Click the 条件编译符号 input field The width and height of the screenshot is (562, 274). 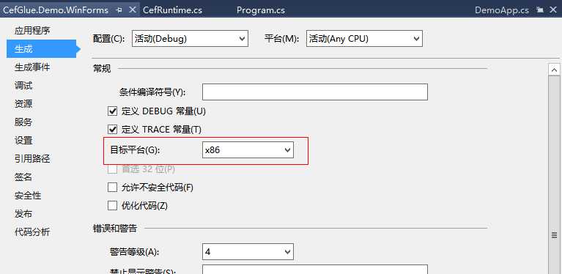pos(315,92)
